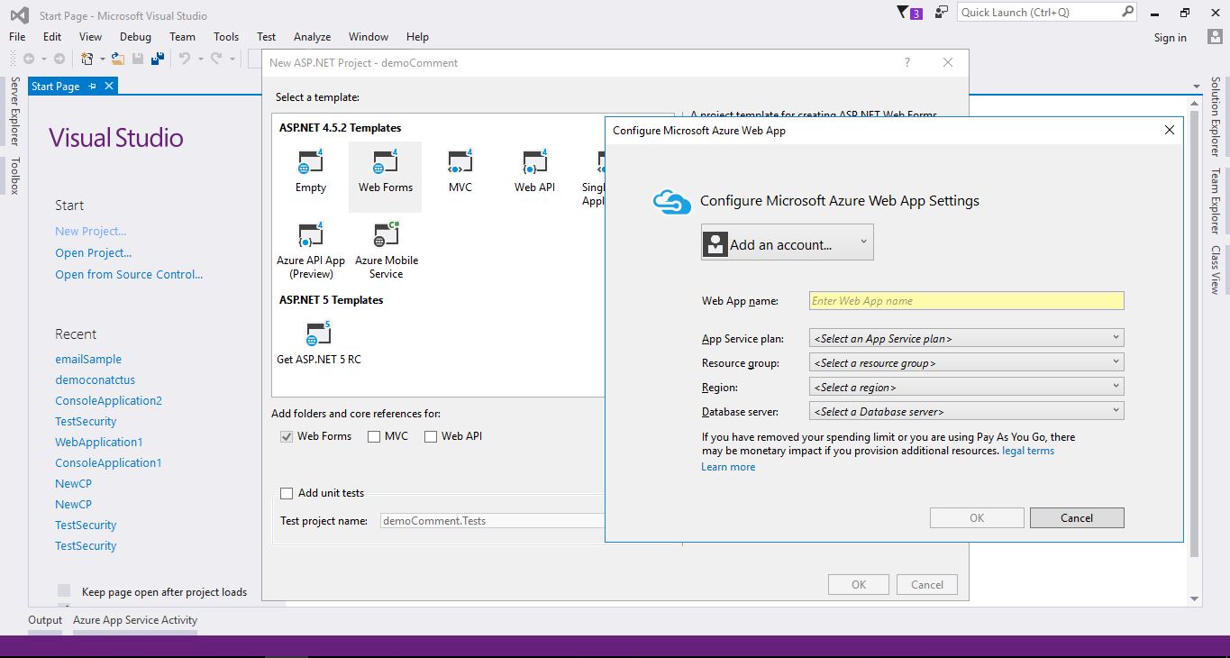Image resolution: width=1230 pixels, height=658 pixels.
Task: Click the New Project... link on Start Page
Action: pos(91,232)
